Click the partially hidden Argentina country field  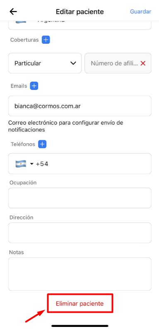[80, 25]
